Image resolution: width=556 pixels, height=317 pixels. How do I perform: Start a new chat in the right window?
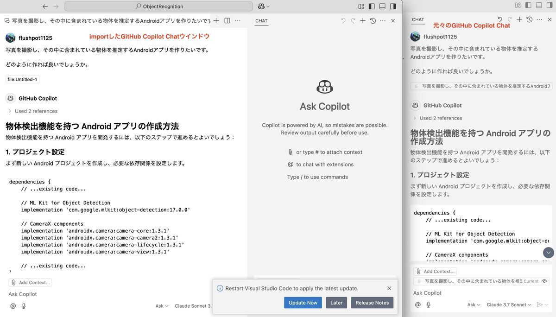[x=519, y=19]
